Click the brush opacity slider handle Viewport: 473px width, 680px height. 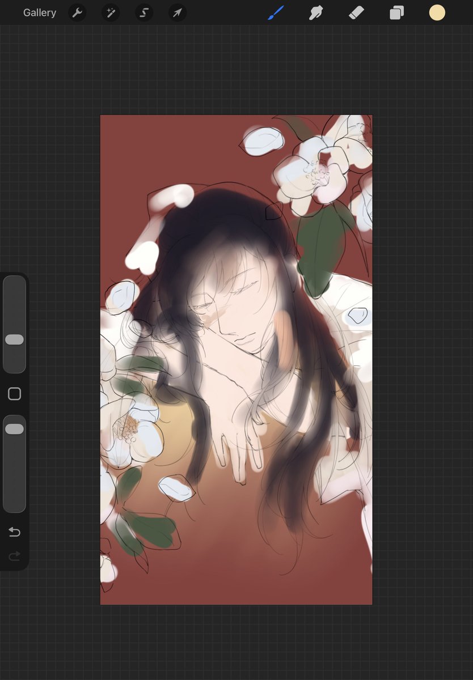[x=14, y=429]
